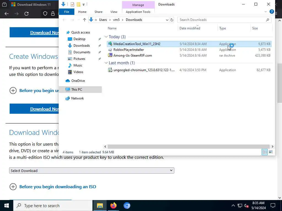Image resolution: width=282 pixels, height=211 pixels.
Task: Expand the Before you begin us… section
Action: tap(34, 91)
